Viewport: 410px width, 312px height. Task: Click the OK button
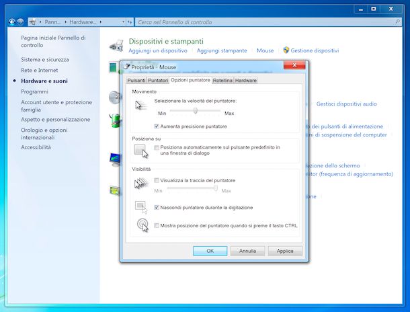coord(210,251)
